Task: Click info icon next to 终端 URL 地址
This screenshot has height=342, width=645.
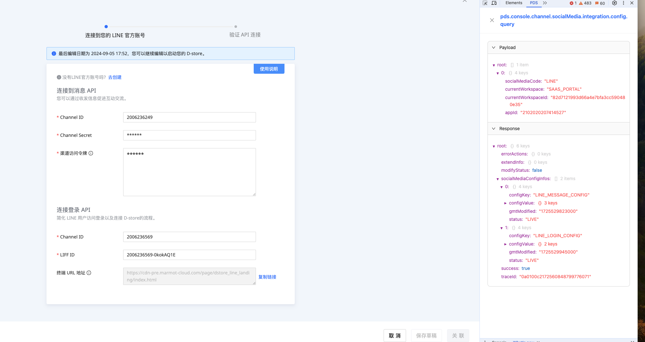Action: [89, 273]
